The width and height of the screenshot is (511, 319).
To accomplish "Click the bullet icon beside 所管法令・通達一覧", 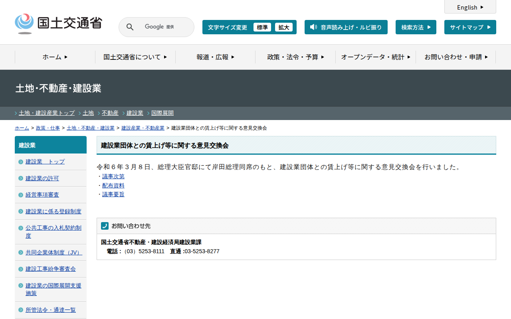I will [x=21, y=310].
